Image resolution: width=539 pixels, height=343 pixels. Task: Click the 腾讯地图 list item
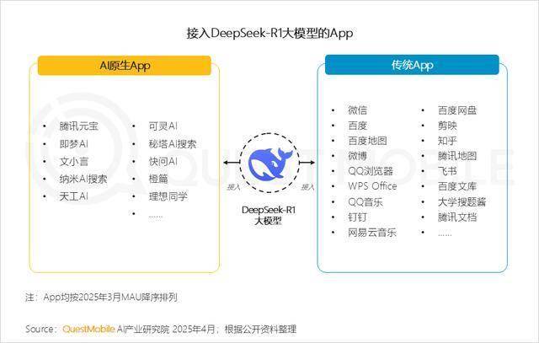click(x=457, y=156)
